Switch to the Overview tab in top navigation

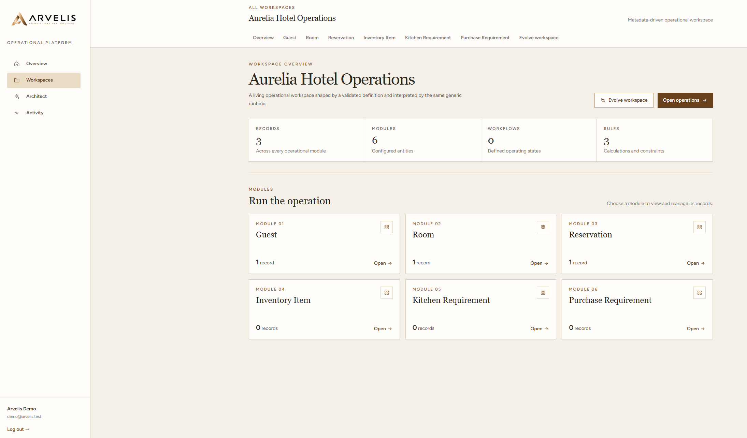[x=263, y=38]
